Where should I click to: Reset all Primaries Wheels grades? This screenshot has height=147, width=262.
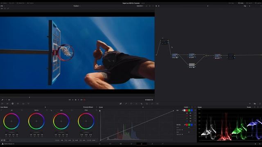coord(97,107)
